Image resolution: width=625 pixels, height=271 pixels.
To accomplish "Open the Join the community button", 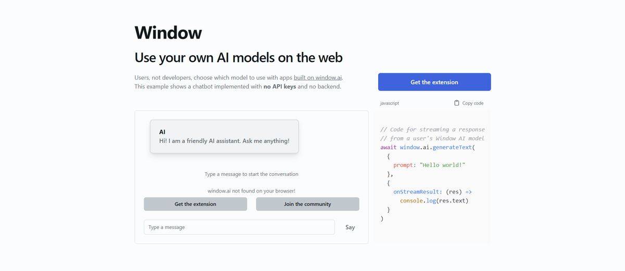I will (x=307, y=204).
